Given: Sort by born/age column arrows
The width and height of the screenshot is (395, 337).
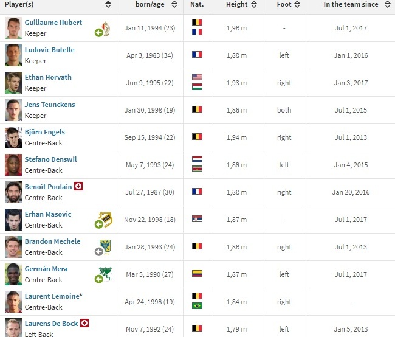Looking at the screenshot, I should (174, 5).
